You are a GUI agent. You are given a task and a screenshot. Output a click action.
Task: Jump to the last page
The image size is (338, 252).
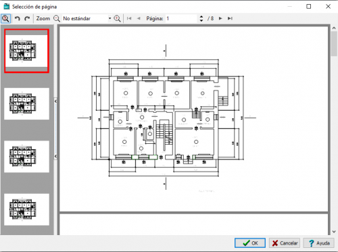pos(230,18)
